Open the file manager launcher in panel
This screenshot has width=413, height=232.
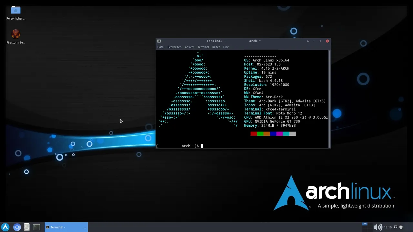coord(27,227)
